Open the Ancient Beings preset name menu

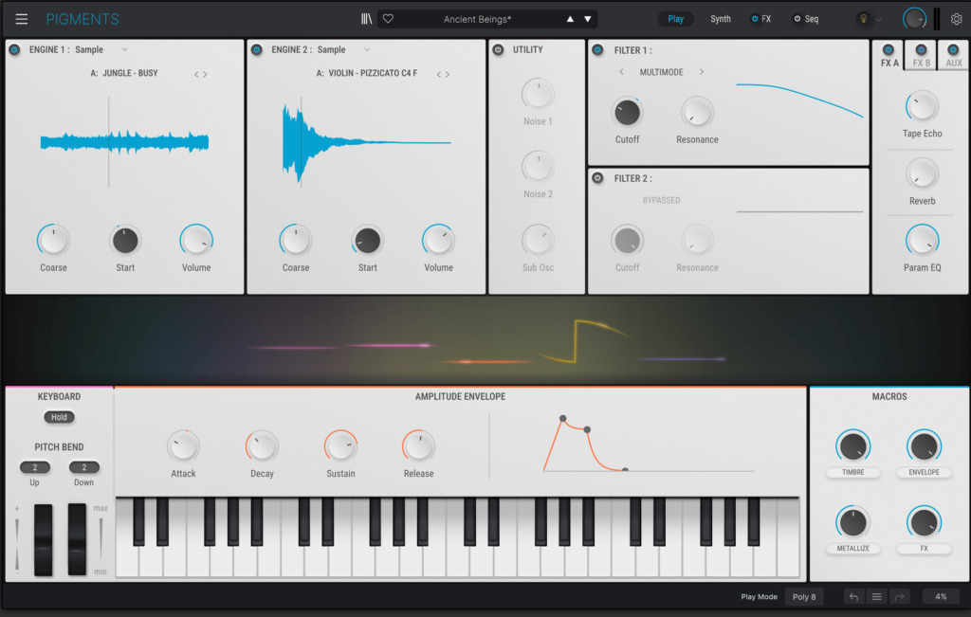click(477, 19)
